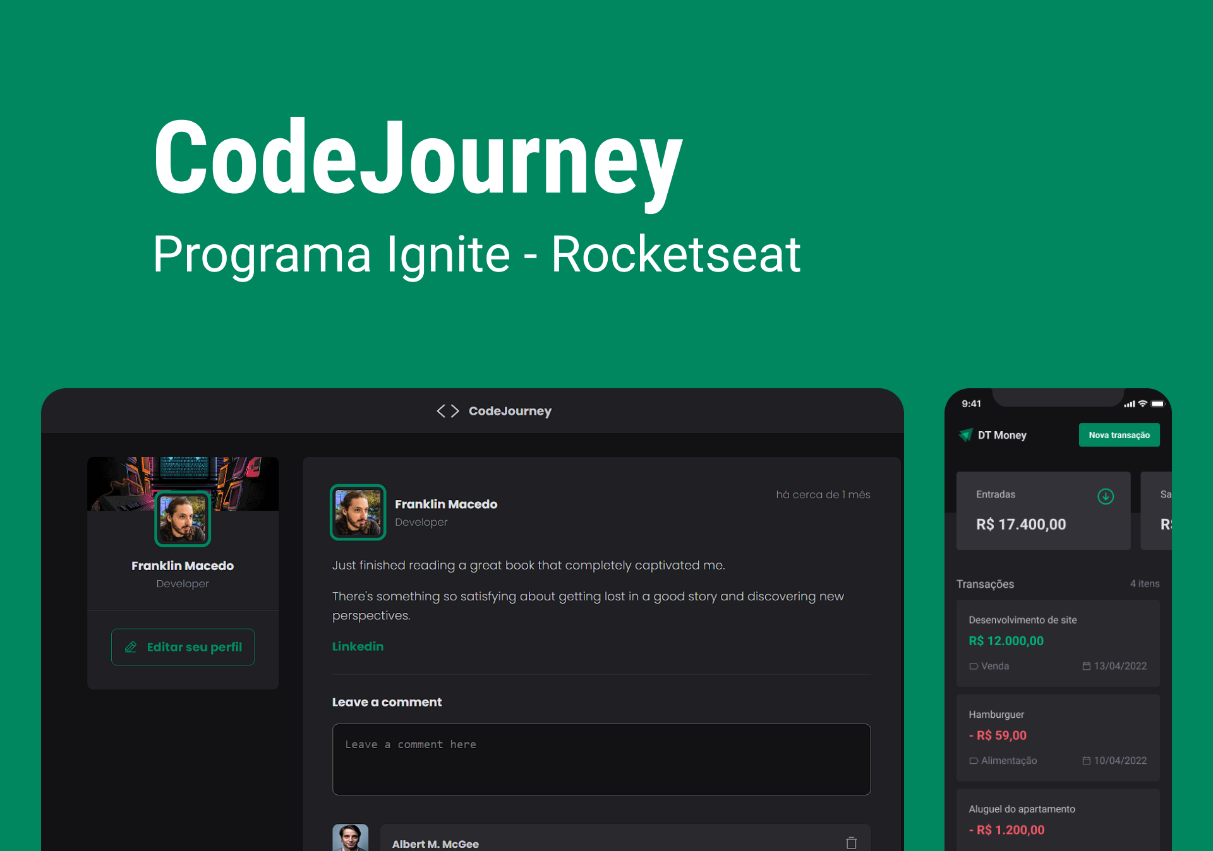Click the calendar icon next to 10/04/2022
The width and height of the screenshot is (1213, 851).
[x=1086, y=761]
